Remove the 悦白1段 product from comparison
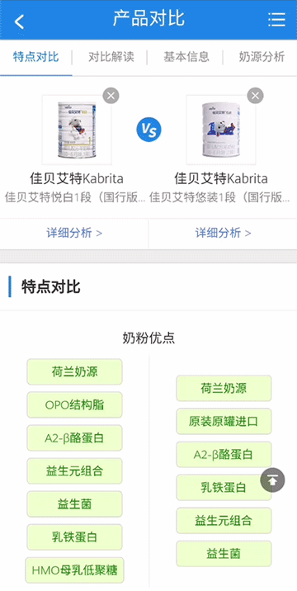 coord(111,96)
